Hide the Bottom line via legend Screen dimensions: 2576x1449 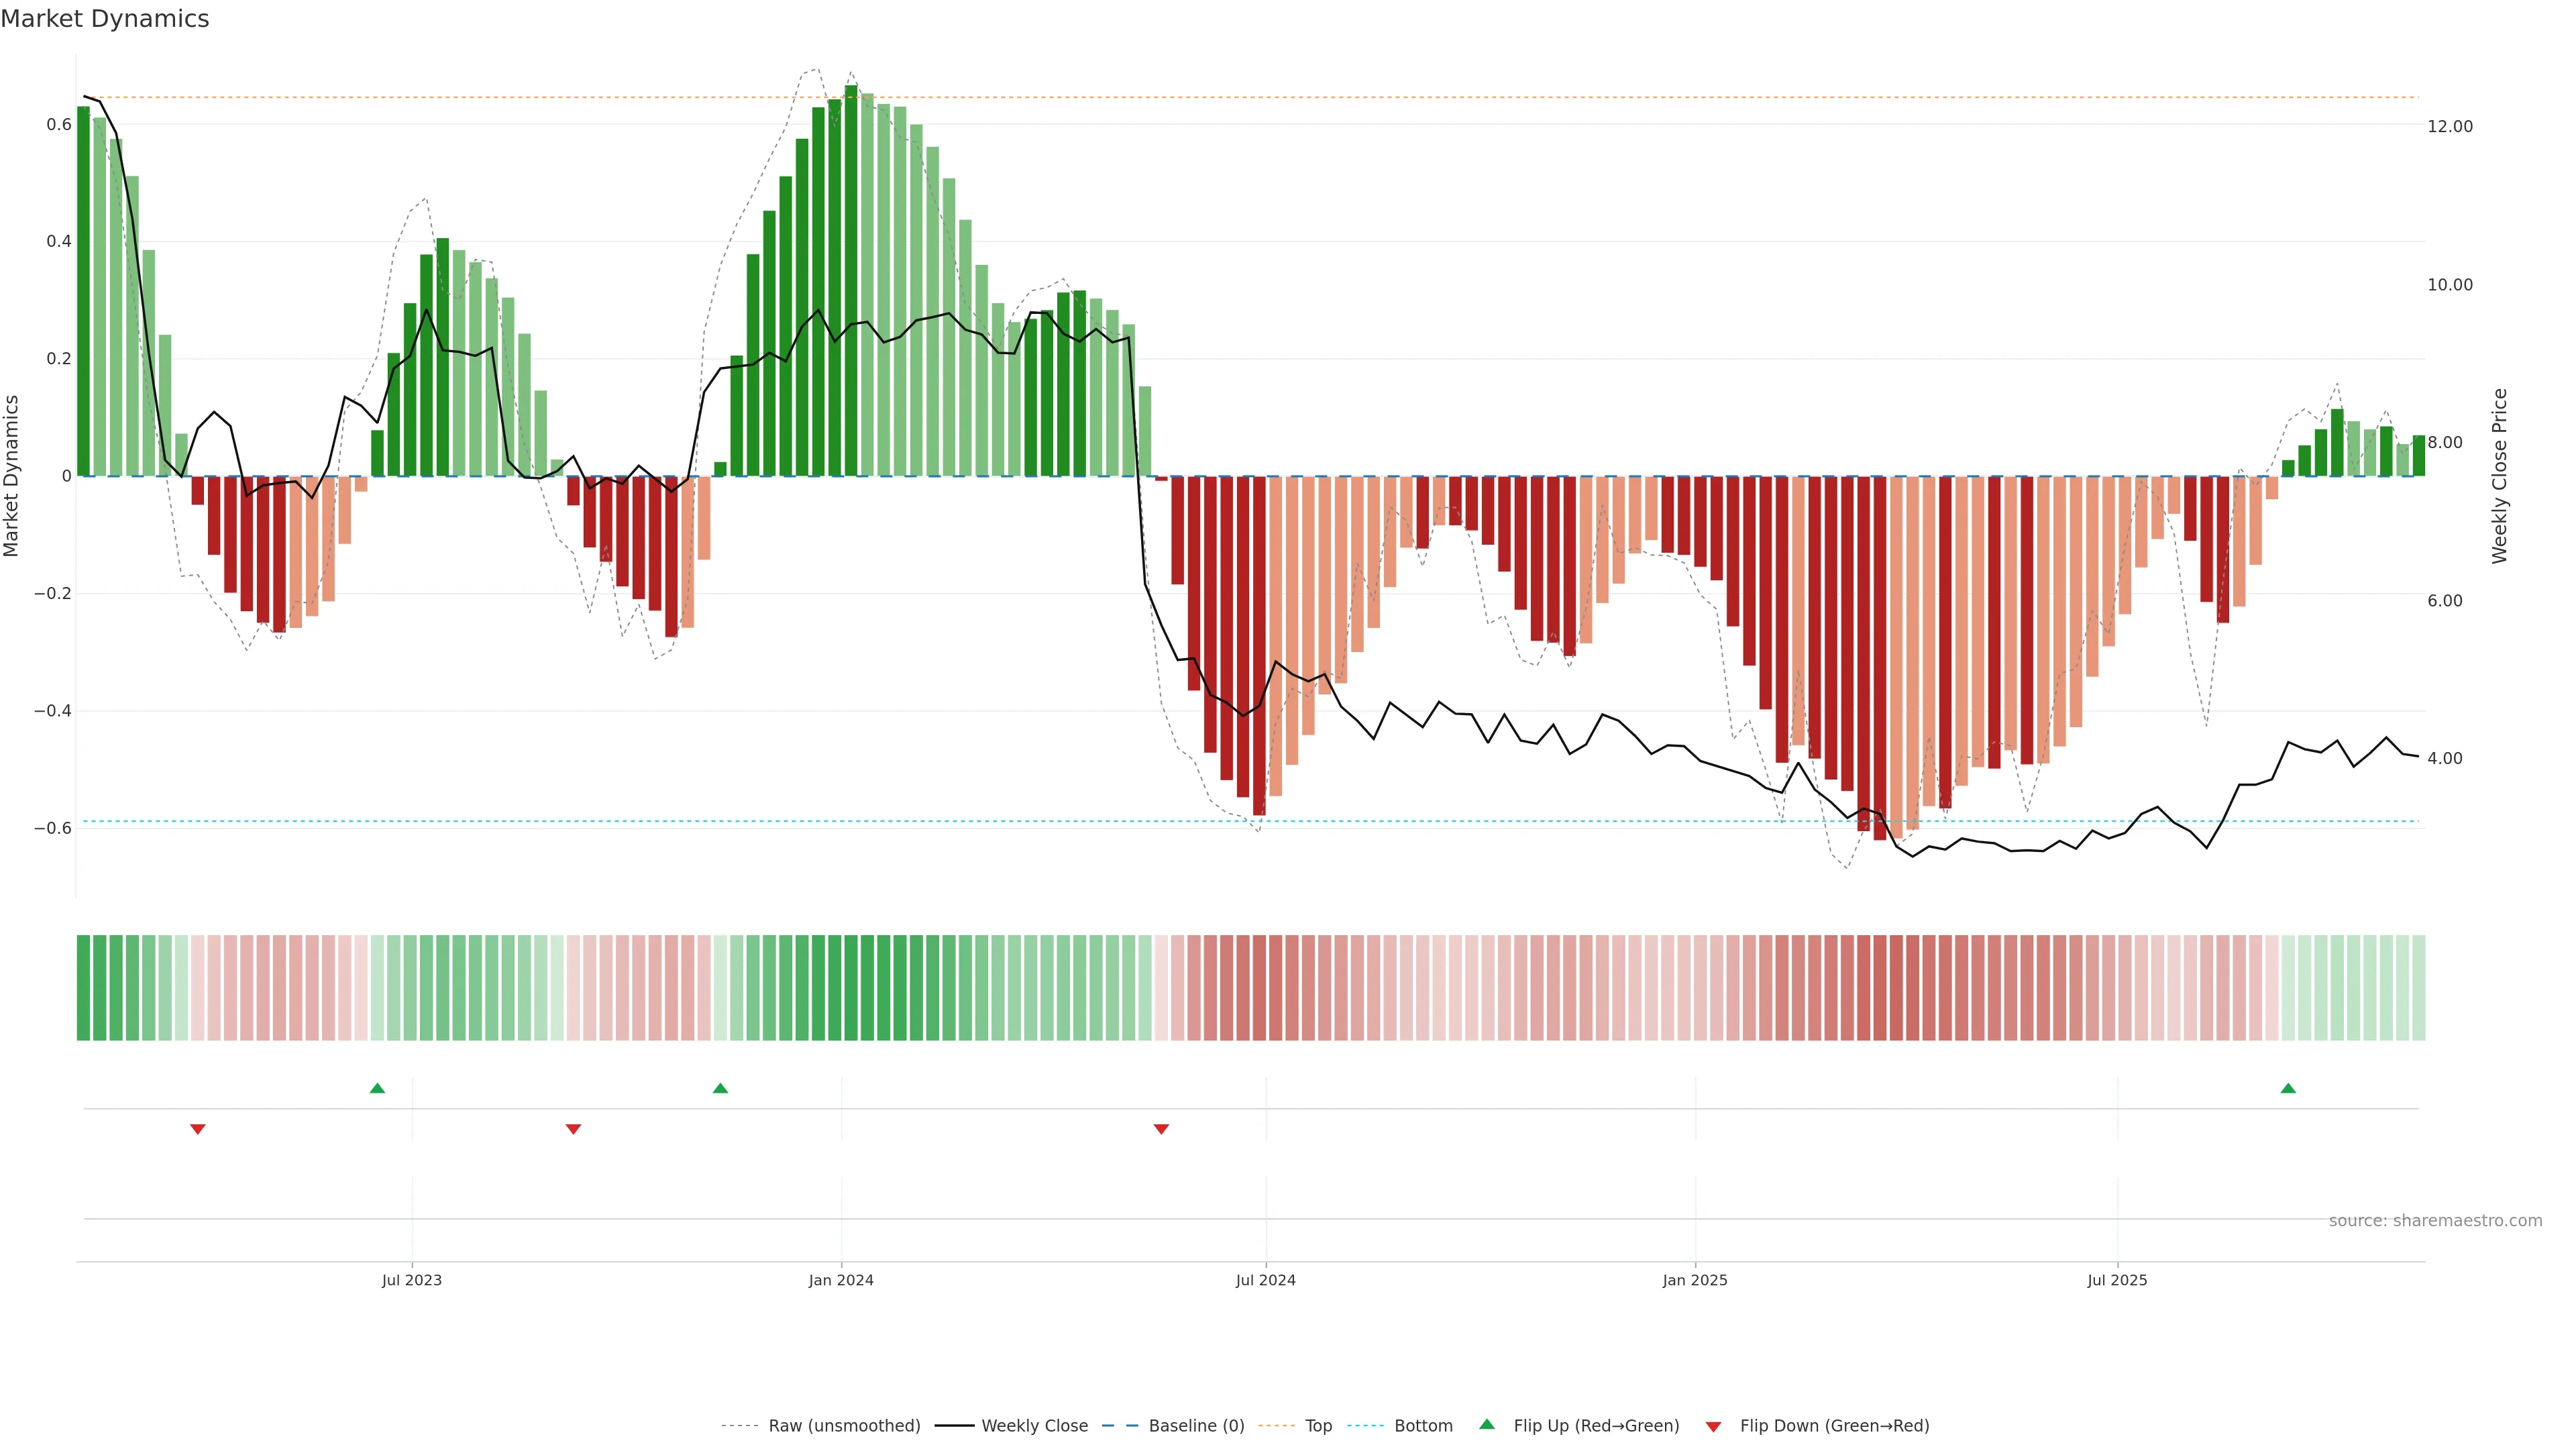click(x=1423, y=1426)
